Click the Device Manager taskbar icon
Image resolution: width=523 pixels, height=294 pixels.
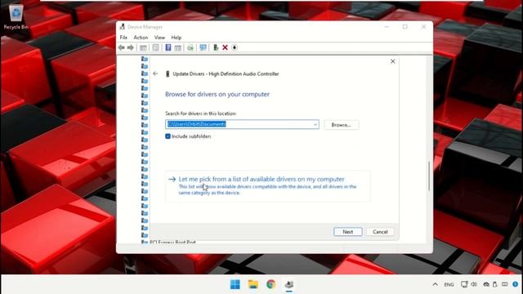[x=289, y=284]
